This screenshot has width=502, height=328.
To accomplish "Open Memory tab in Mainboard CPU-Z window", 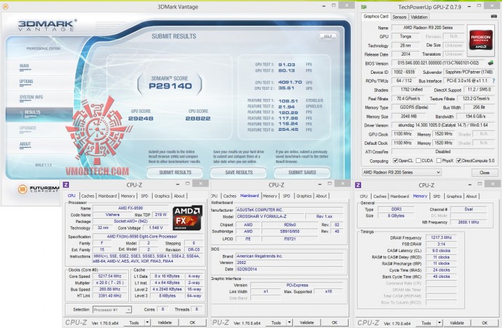I will click(270, 196).
